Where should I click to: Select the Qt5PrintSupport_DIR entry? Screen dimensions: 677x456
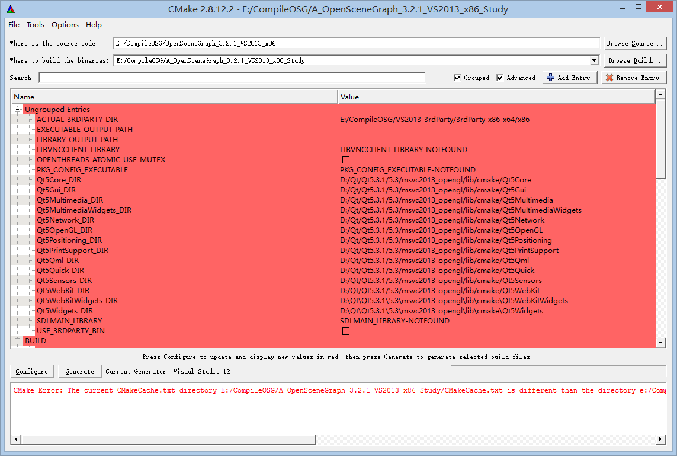pyautogui.click(x=72, y=251)
